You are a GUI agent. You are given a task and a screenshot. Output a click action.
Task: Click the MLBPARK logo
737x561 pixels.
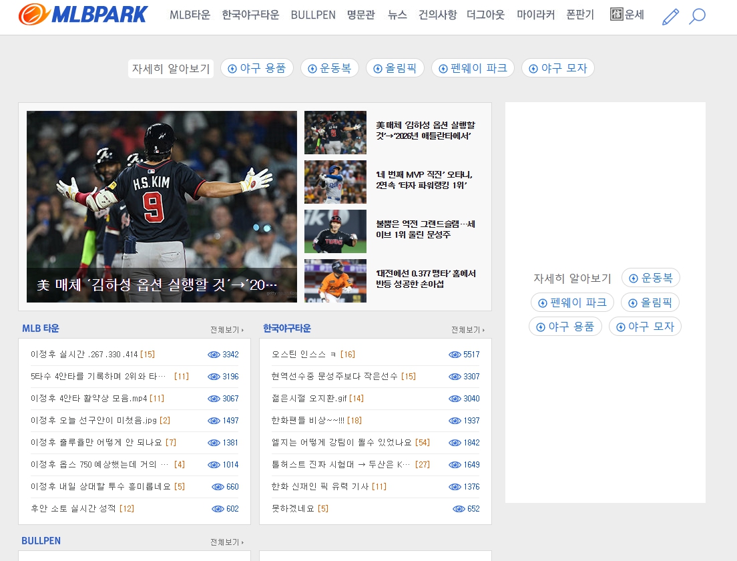coord(83,15)
